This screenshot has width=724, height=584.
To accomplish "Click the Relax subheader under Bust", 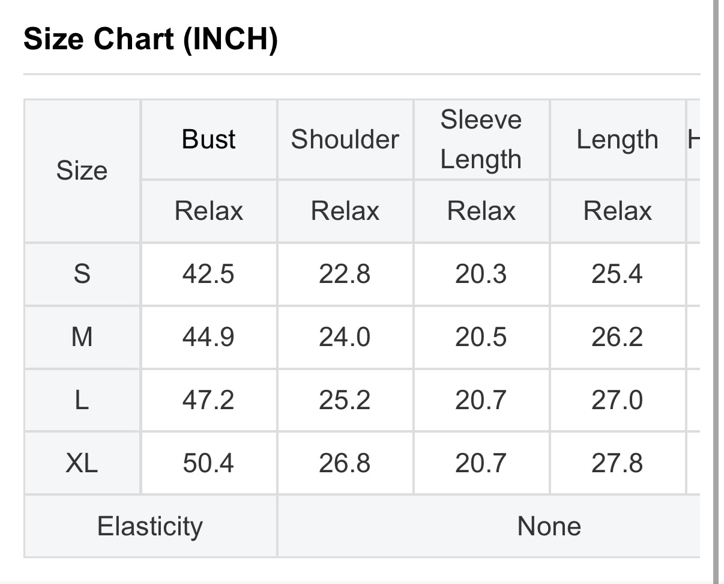I will (208, 211).
